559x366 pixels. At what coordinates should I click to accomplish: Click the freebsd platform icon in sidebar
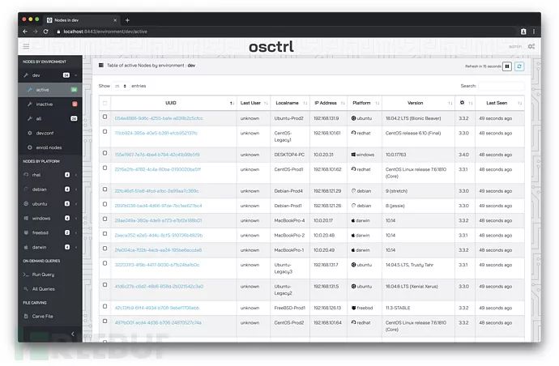click(x=26, y=232)
